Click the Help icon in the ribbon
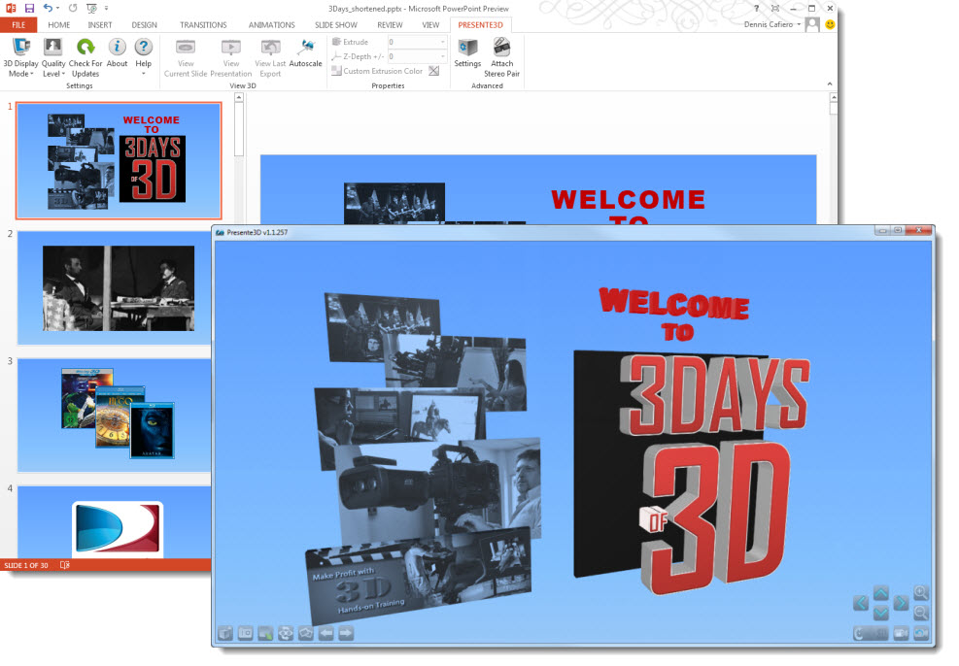This screenshot has height=666, width=959. pyautogui.click(x=144, y=47)
